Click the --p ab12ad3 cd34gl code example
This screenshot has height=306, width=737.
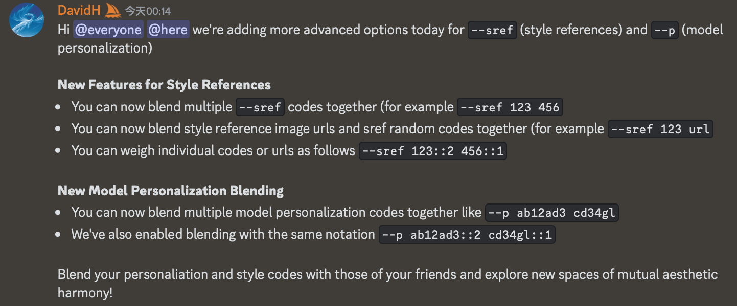(x=552, y=213)
